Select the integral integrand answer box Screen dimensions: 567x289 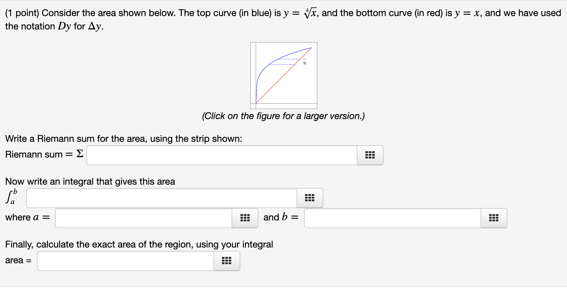161,198
